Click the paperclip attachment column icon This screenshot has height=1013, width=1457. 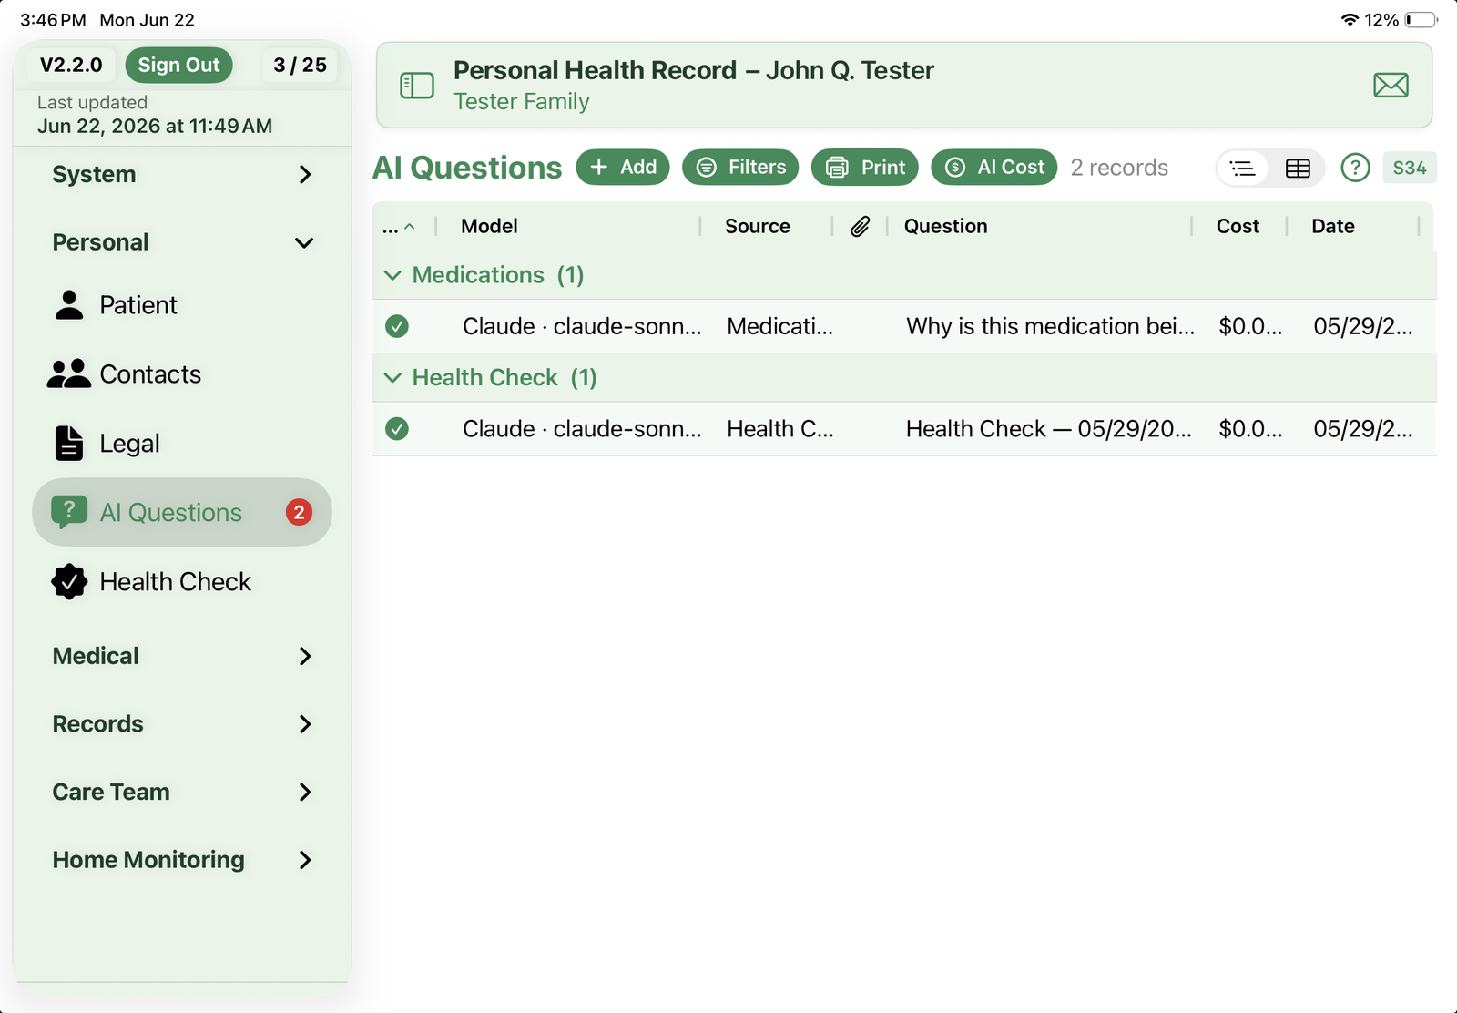click(x=861, y=226)
